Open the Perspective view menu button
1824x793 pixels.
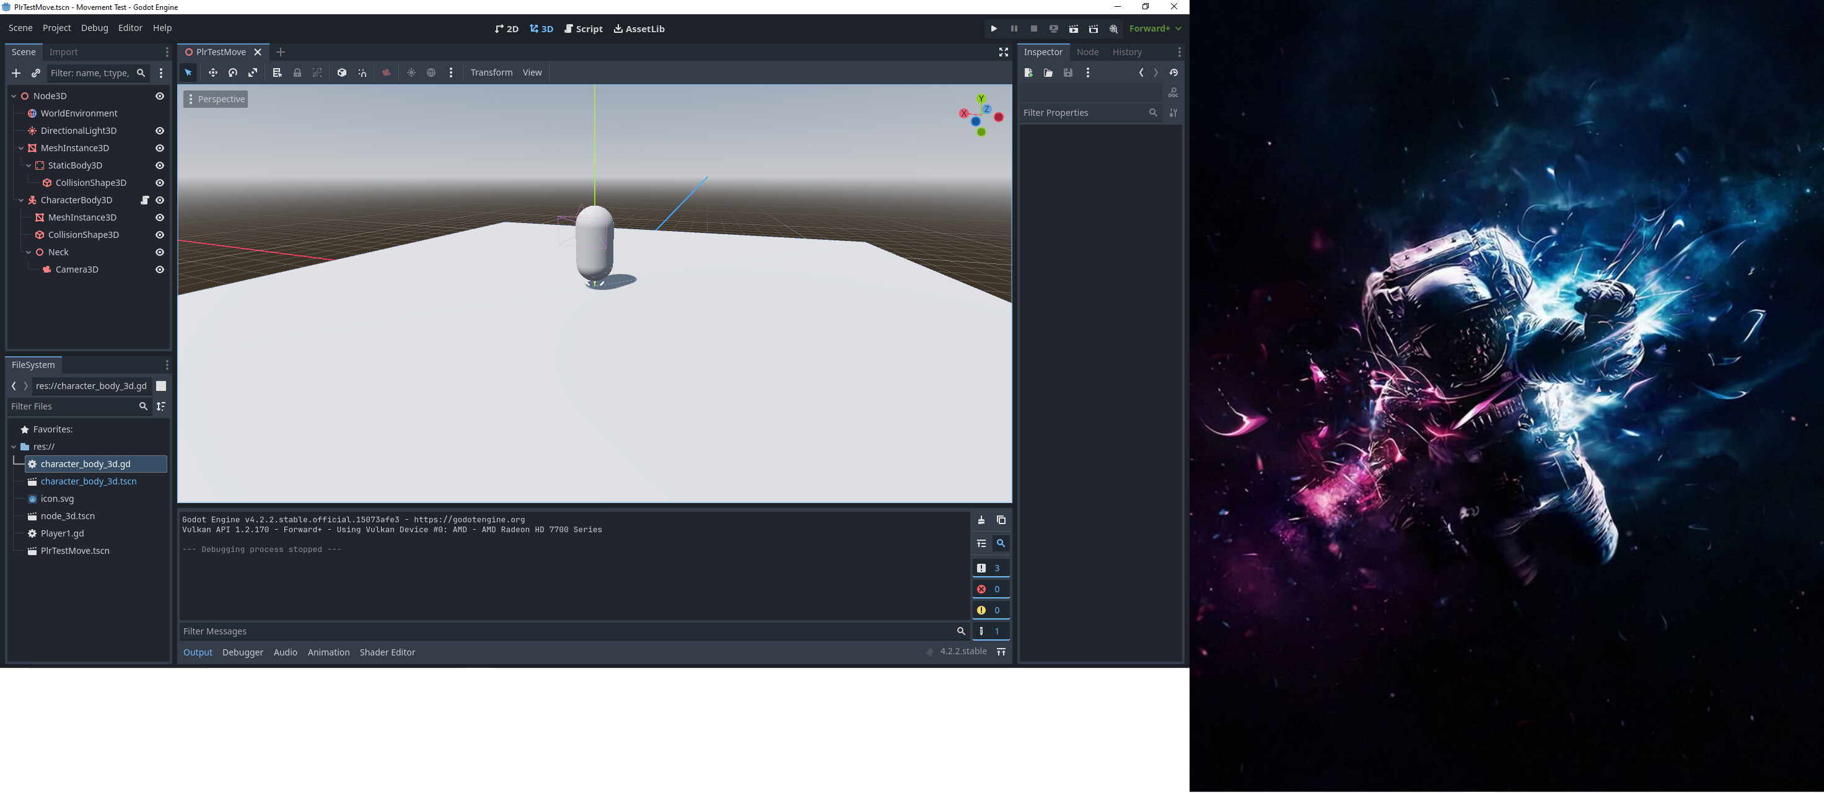pyautogui.click(x=215, y=99)
